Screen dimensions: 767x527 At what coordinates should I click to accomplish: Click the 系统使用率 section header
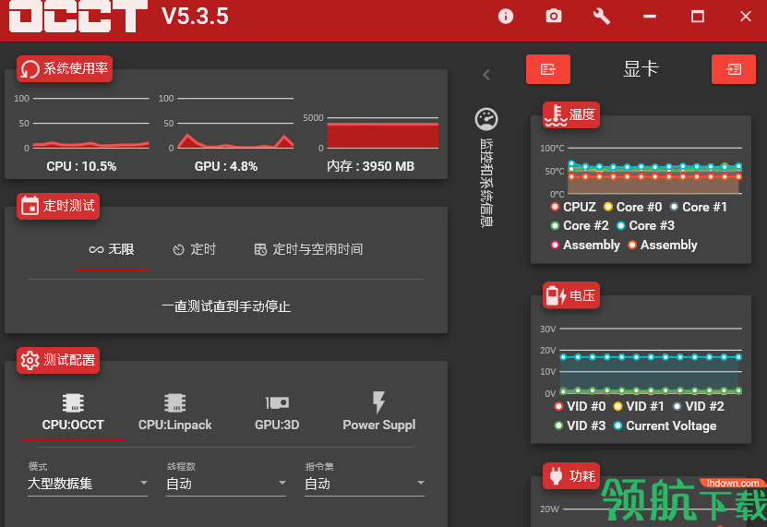(x=65, y=69)
